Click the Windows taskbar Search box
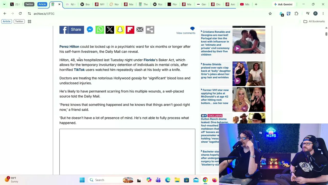The width and height of the screenshot is (328, 185). 111,180
